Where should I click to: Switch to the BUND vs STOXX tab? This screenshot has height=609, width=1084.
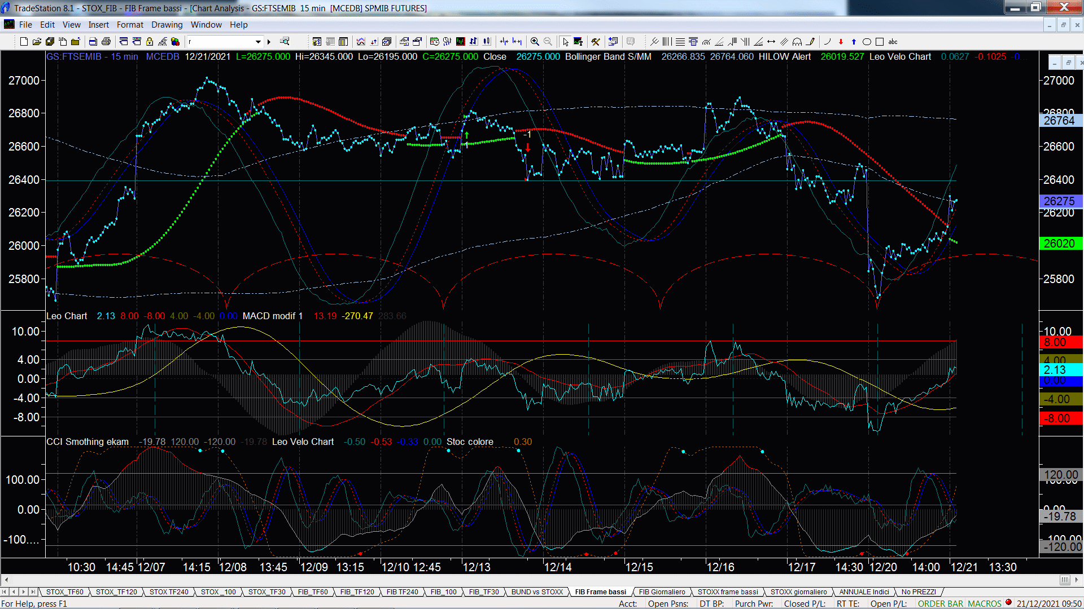[x=537, y=592]
